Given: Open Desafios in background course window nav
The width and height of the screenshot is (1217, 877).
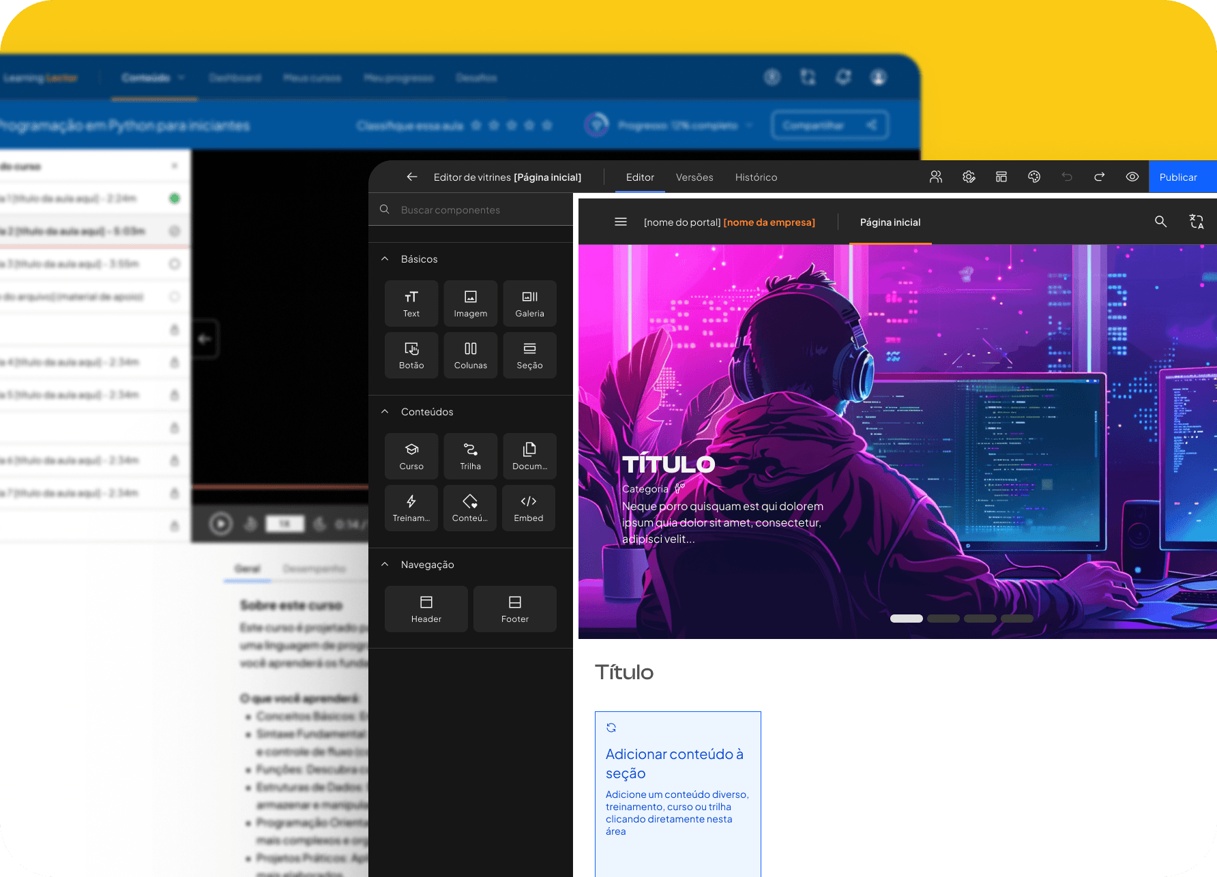Looking at the screenshot, I should click(x=477, y=78).
